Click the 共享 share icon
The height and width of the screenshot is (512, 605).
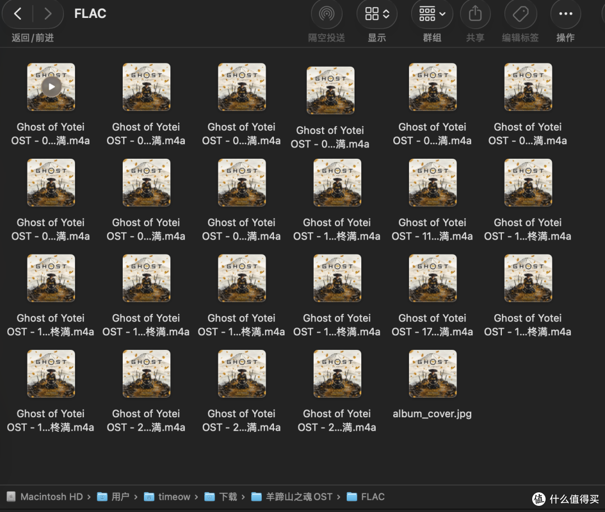tap(476, 14)
